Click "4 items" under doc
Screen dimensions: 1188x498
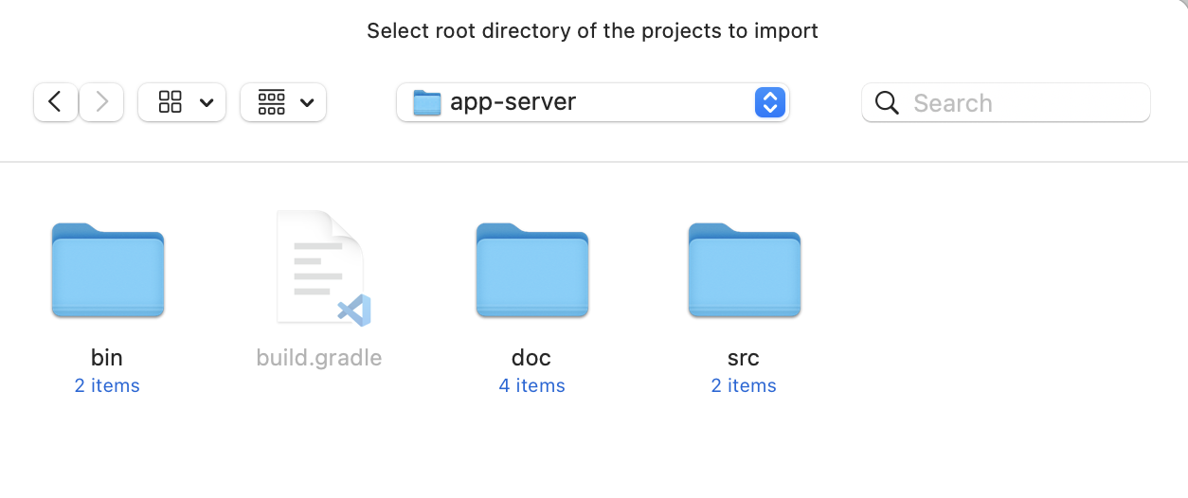[531, 385]
